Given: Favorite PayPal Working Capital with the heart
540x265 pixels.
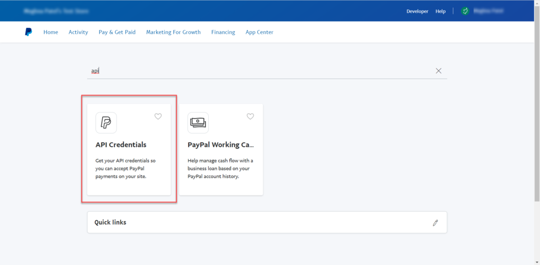Looking at the screenshot, I should 250,117.
